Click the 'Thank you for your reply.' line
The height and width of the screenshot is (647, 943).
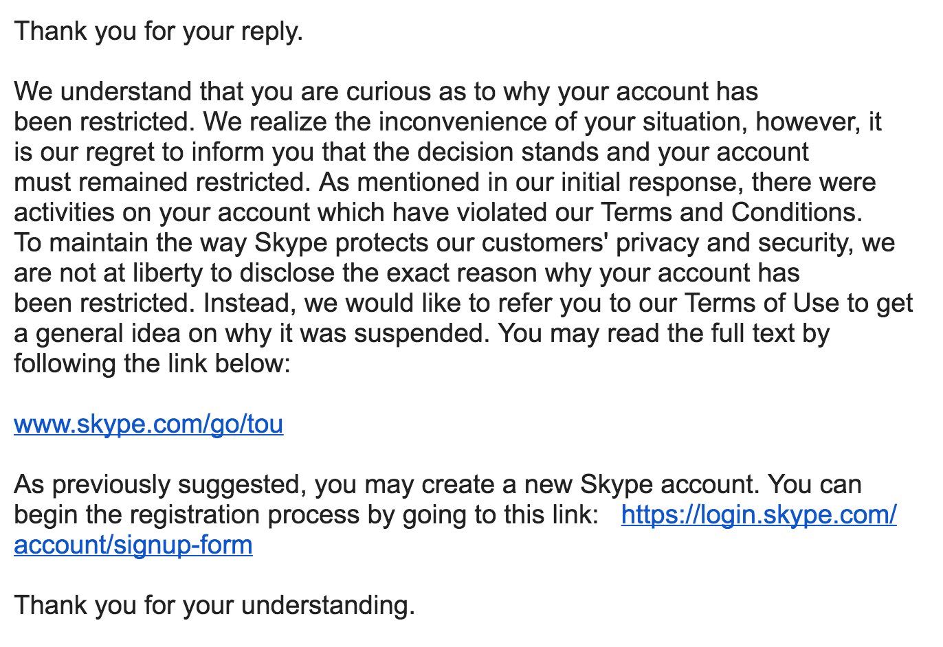point(158,32)
